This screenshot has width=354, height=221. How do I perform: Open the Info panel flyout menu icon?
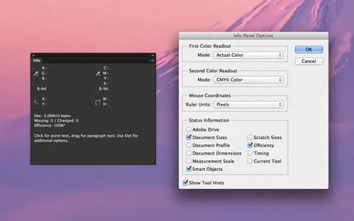(152, 61)
